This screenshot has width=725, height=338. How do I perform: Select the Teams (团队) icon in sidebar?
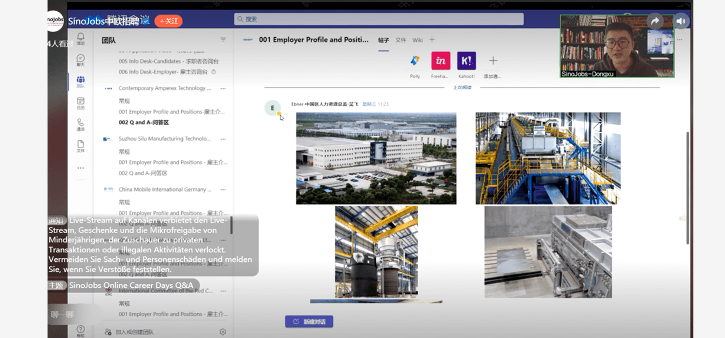click(x=81, y=82)
